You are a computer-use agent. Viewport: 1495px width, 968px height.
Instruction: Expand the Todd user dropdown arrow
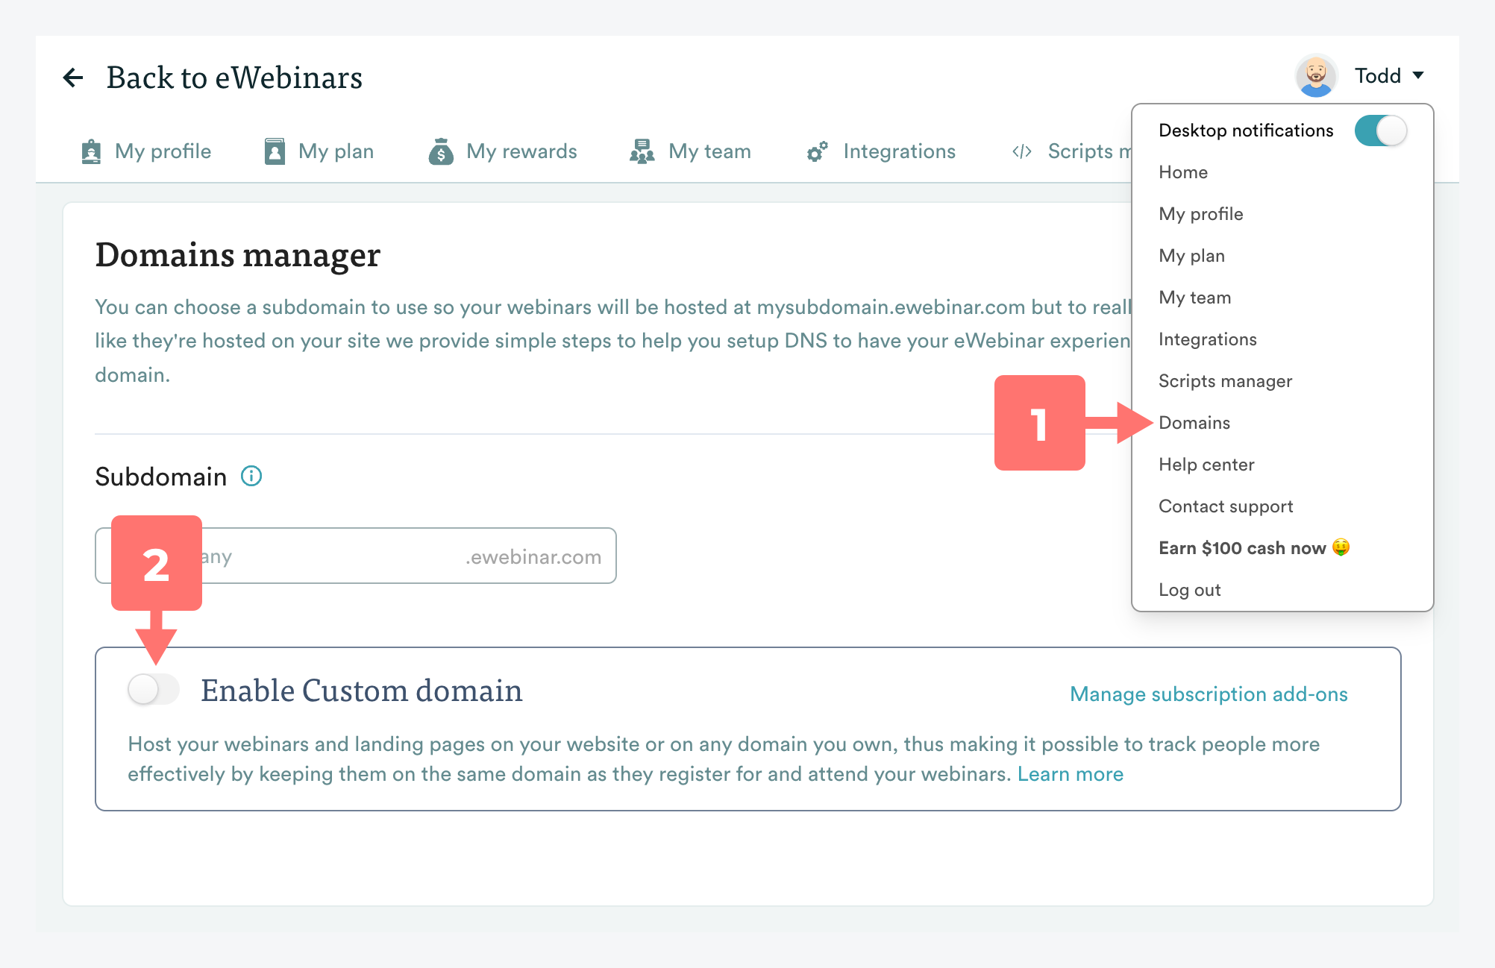pyautogui.click(x=1418, y=75)
